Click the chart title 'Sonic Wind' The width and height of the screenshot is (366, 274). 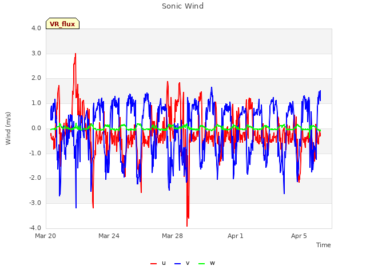(182, 6)
